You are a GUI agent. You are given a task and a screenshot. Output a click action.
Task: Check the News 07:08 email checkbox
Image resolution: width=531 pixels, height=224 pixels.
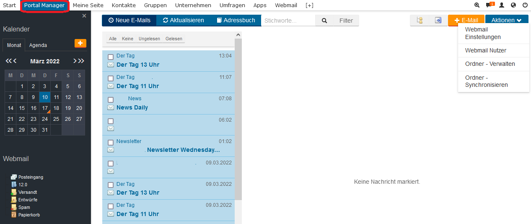point(111,99)
